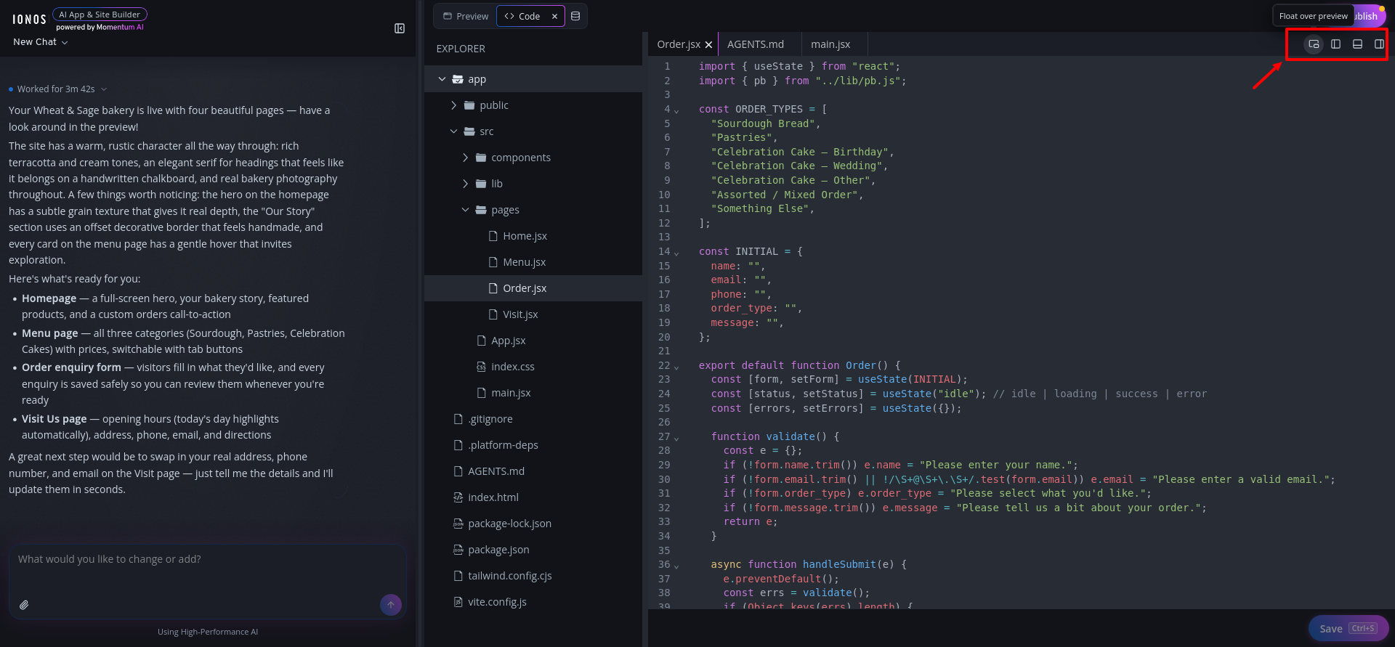Click the AI App & Site Builder badge
The width and height of the screenshot is (1395, 647).
click(x=100, y=15)
